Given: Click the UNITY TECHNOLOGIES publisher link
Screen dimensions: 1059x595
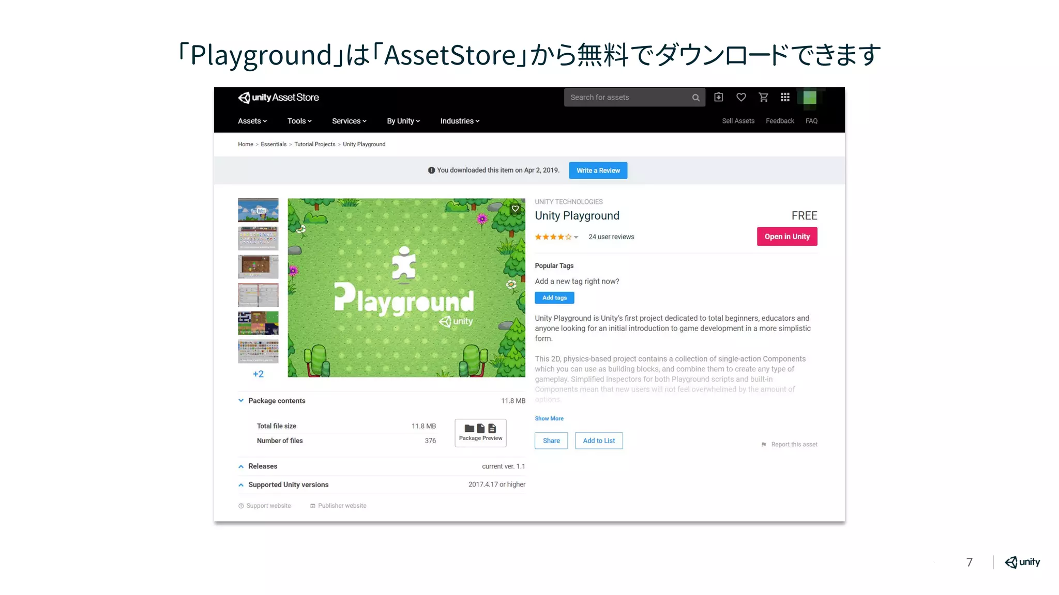Looking at the screenshot, I should click(569, 202).
